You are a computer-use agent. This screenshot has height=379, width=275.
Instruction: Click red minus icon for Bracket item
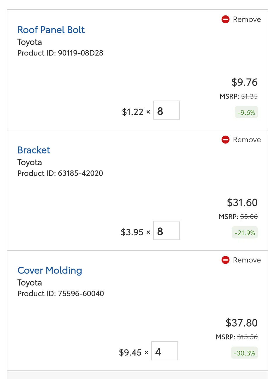pyautogui.click(x=225, y=140)
